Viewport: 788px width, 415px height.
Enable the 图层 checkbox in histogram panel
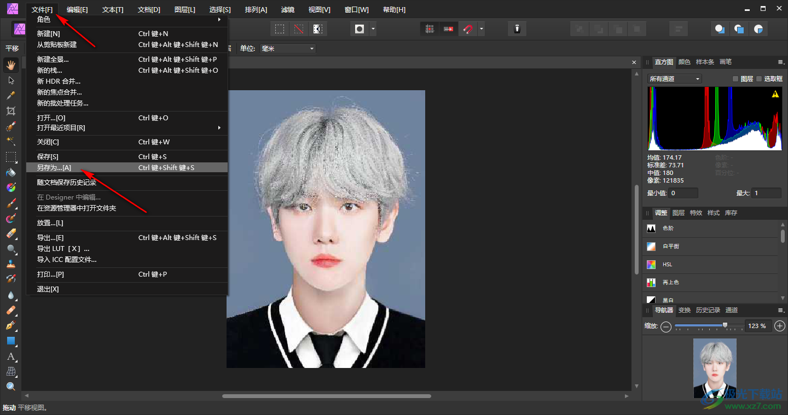coord(735,79)
